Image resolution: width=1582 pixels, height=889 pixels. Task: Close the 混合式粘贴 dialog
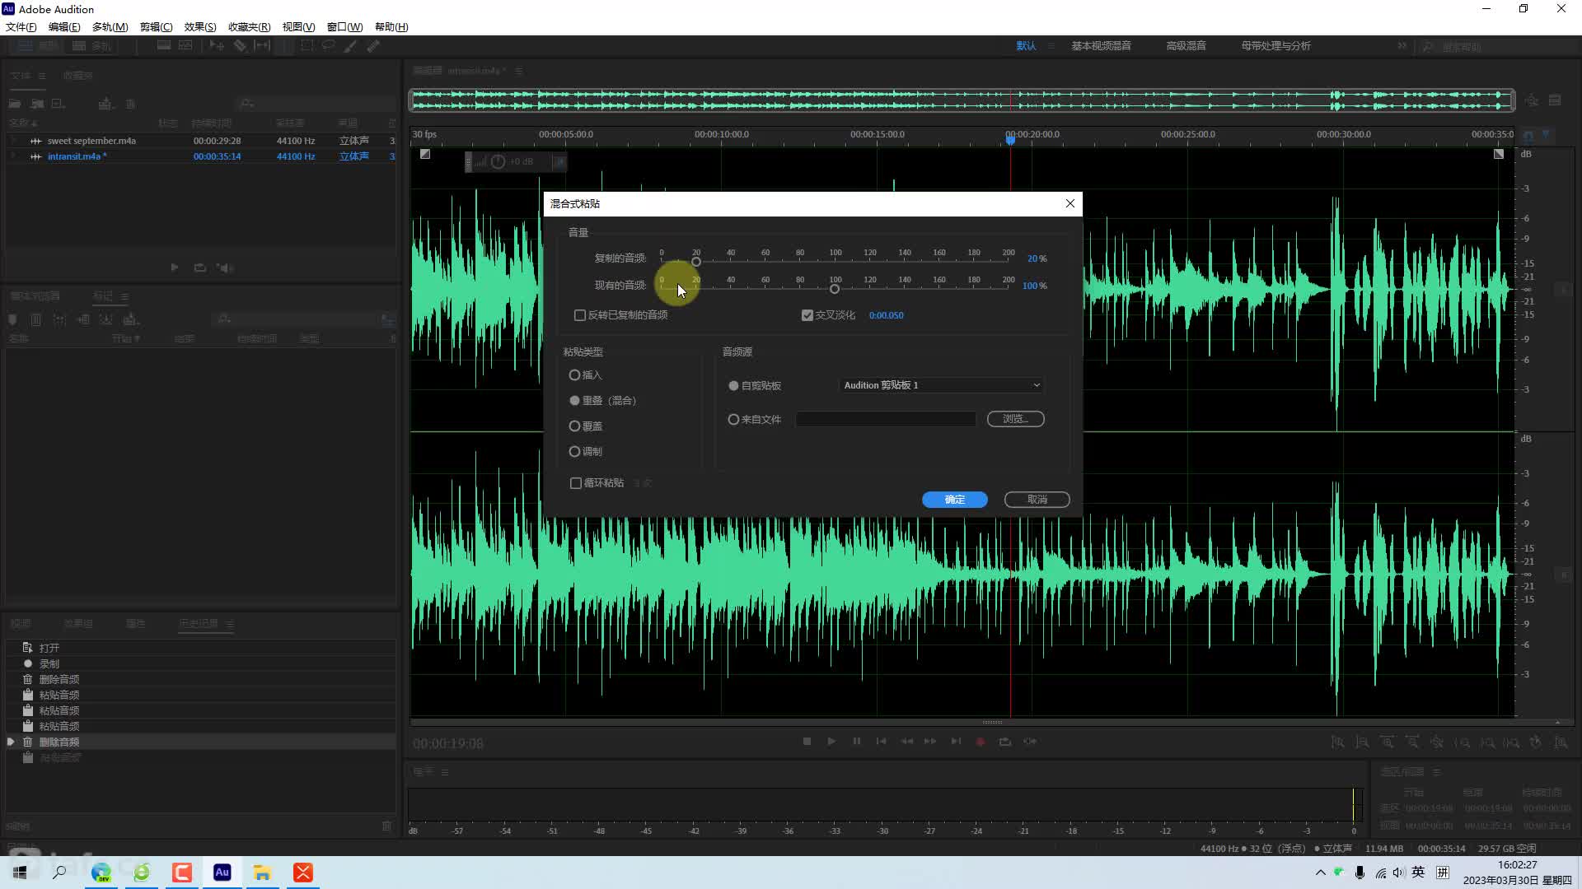tap(1069, 203)
